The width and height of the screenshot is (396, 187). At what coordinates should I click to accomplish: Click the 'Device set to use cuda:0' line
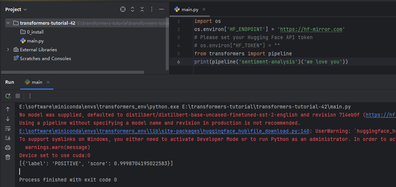(55, 155)
